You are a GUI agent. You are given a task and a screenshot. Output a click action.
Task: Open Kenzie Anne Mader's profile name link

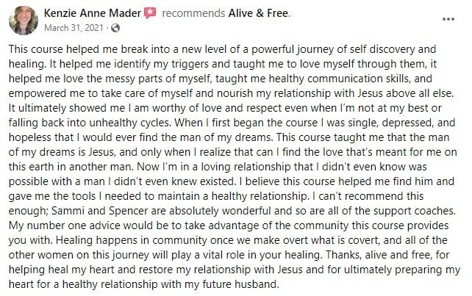pos(93,13)
